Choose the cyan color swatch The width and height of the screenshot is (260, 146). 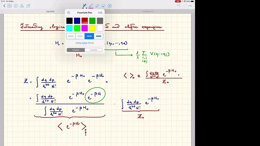pyautogui.click(x=69, y=28)
